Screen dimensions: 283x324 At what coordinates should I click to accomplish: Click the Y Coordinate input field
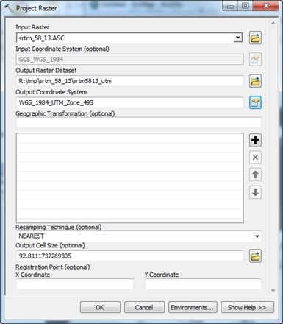pyautogui.click(x=204, y=284)
